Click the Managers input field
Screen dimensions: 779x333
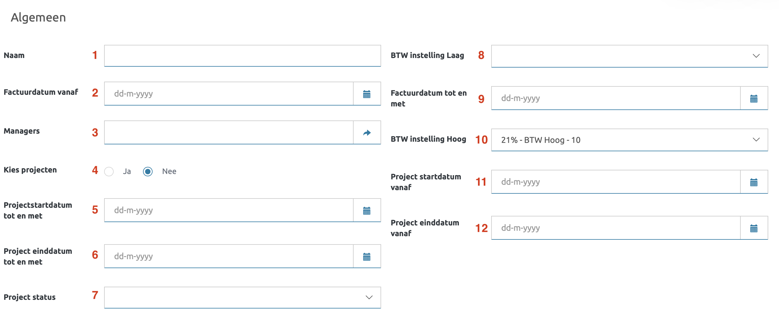[x=229, y=133]
